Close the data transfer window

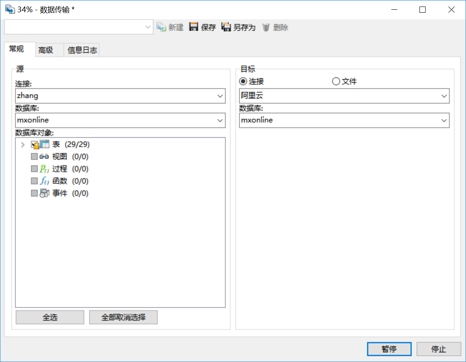tap(451, 9)
